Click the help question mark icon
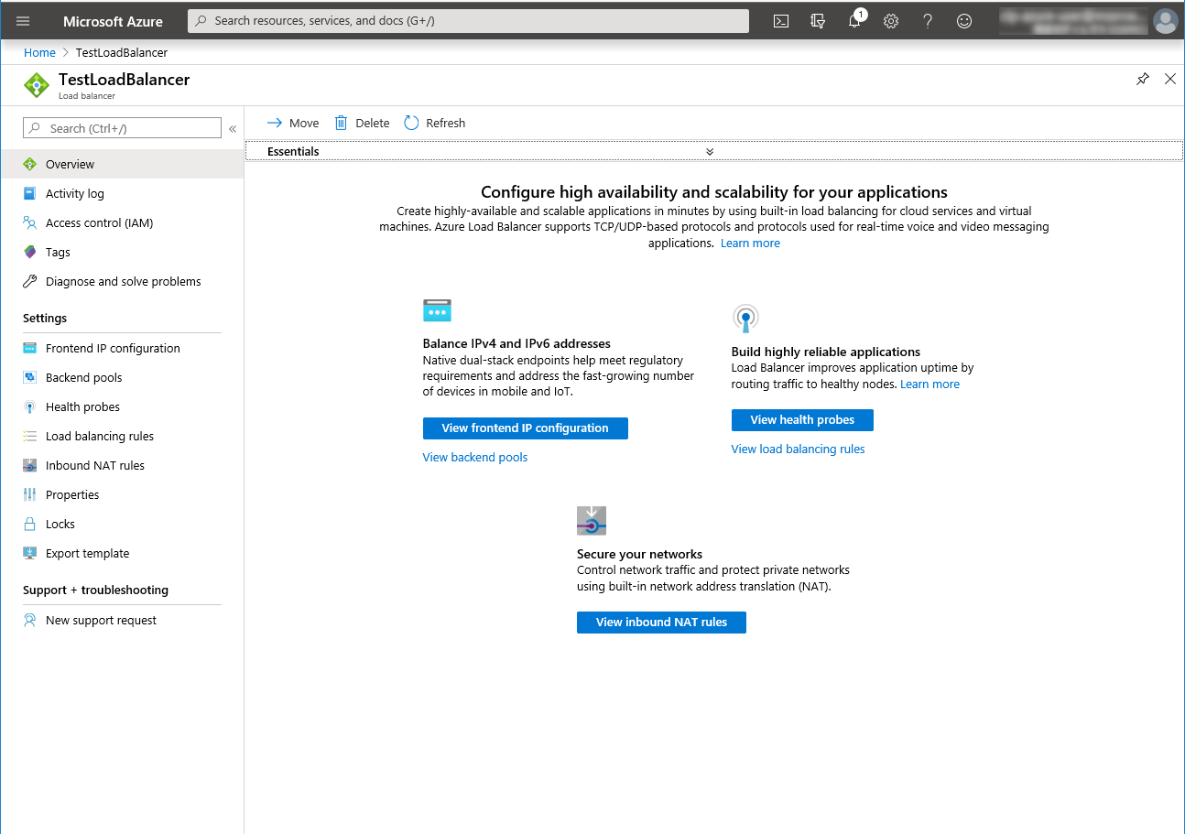Image resolution: width=1185 pixels, height=834 pixels. point(928,21)
